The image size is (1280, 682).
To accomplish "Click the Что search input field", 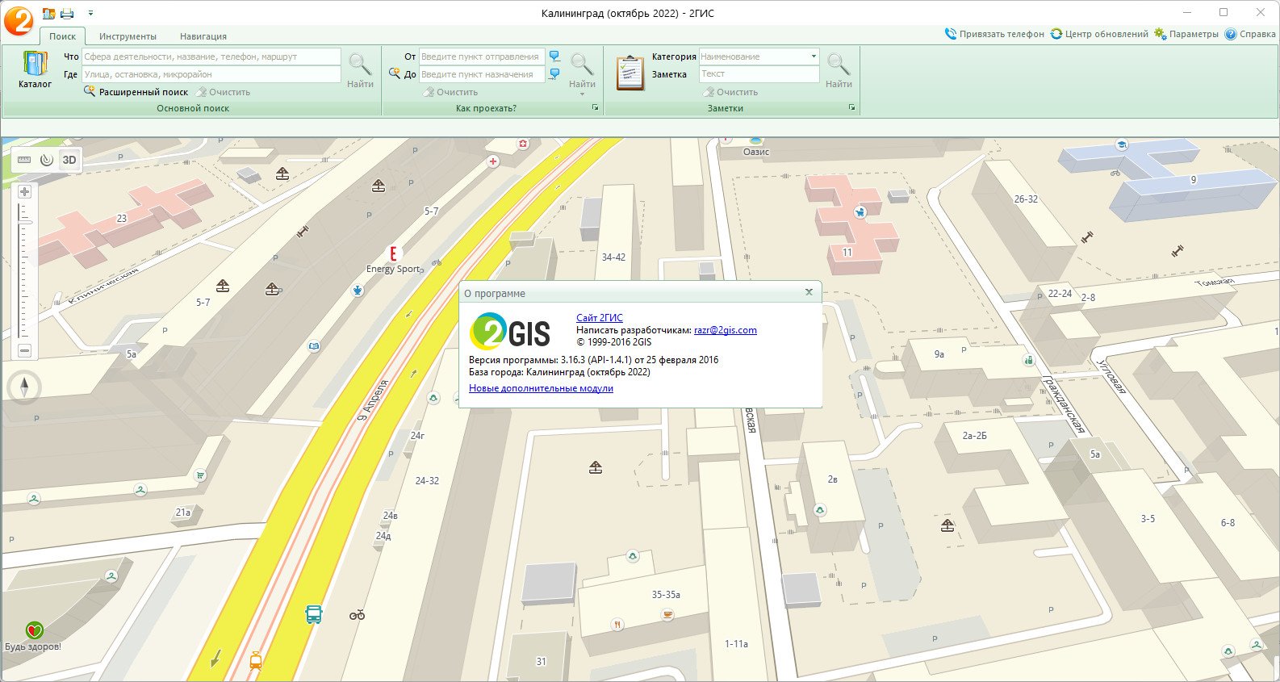I will (211, 56).
